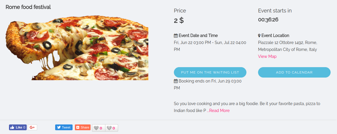Tweet this event with the Twitter button
Screen dimensions: 337x134
(64, 127)
